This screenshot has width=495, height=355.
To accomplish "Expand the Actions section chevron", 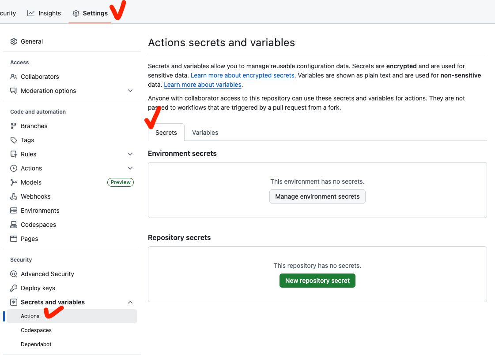I will coord(130,168).
